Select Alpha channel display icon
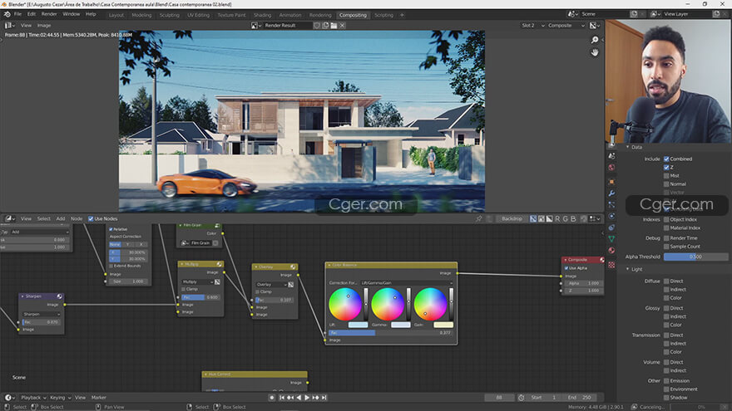The width and height of the screenshot is (732, 411). [550, 218]
